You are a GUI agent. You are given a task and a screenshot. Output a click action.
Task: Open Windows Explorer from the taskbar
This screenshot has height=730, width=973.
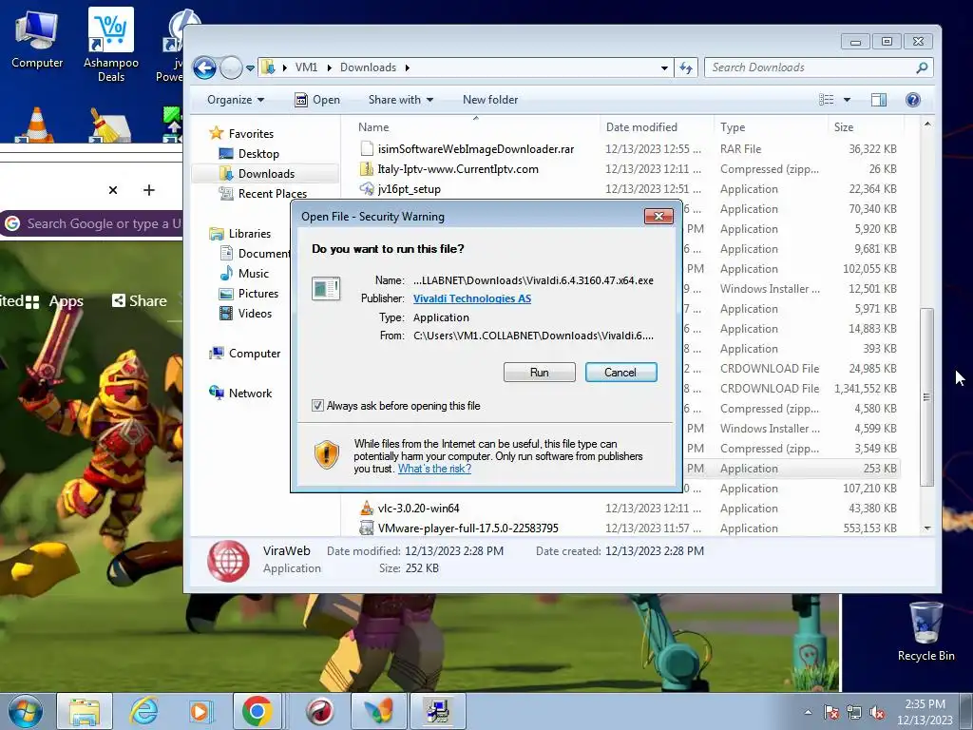(x=85, y=711)
